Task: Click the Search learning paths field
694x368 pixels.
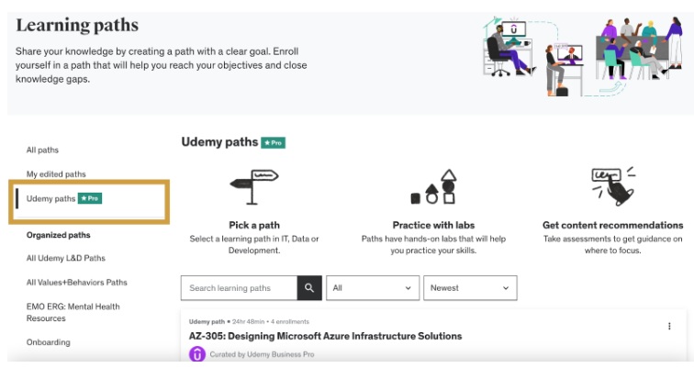Action: pyautogui.click(x=240, y=288)
